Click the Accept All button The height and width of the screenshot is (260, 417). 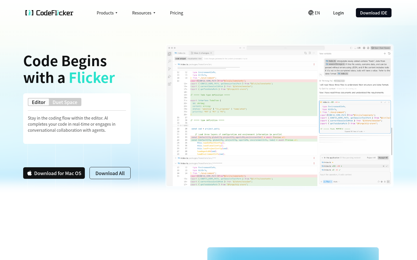tap(383, 158)
